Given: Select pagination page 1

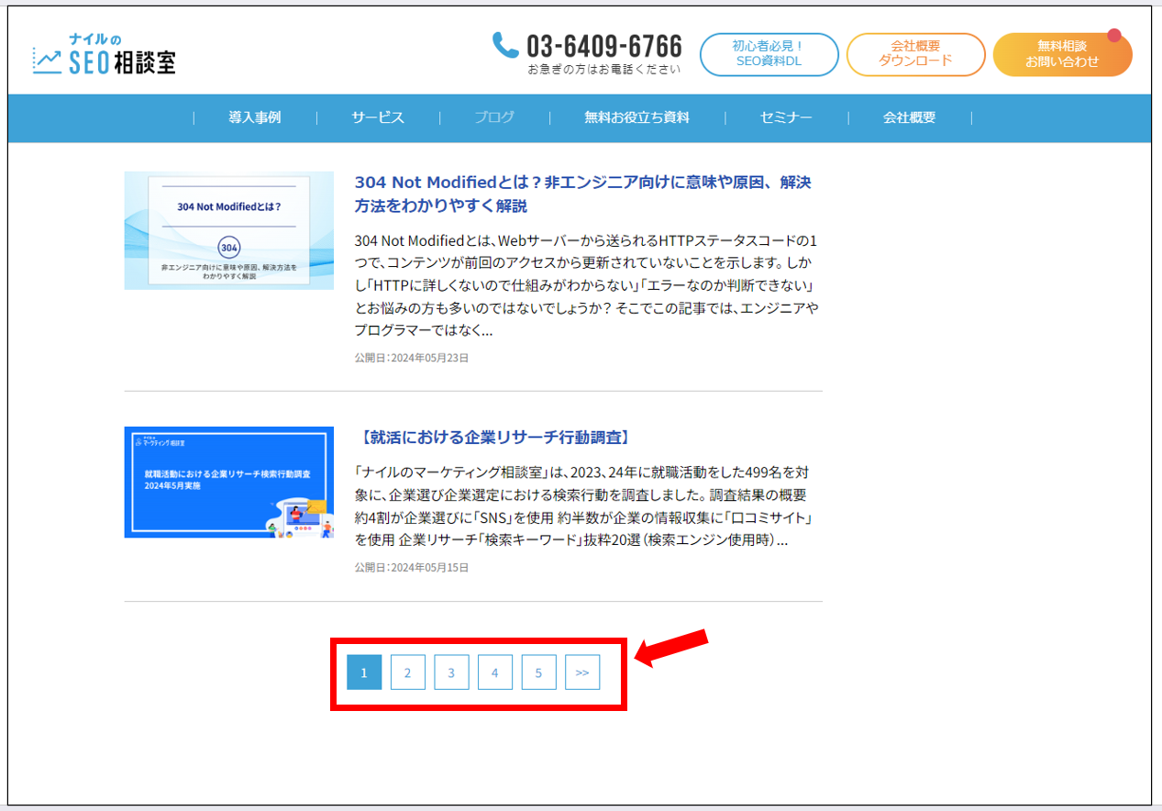Looking at the screenshot, I should click(x=364, y=672).
